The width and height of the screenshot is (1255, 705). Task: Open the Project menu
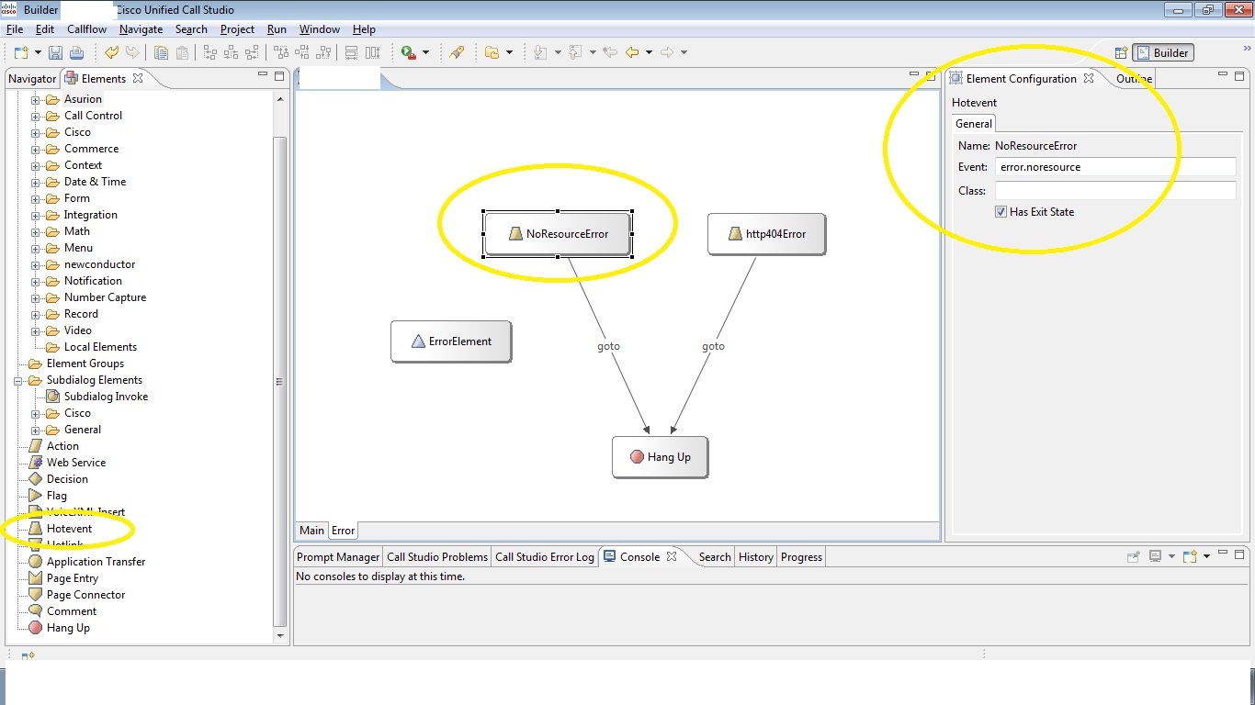[237, 29]
